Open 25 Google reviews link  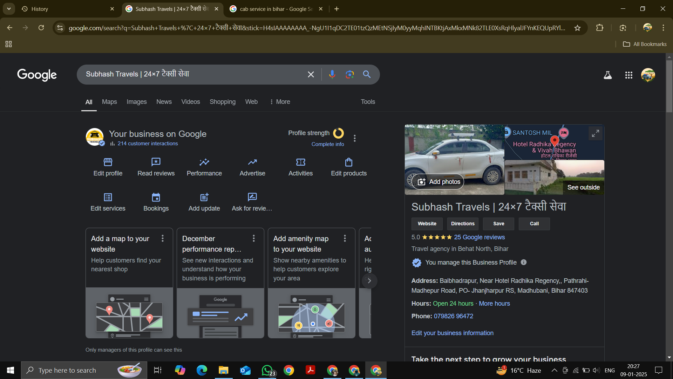[480, 237]
